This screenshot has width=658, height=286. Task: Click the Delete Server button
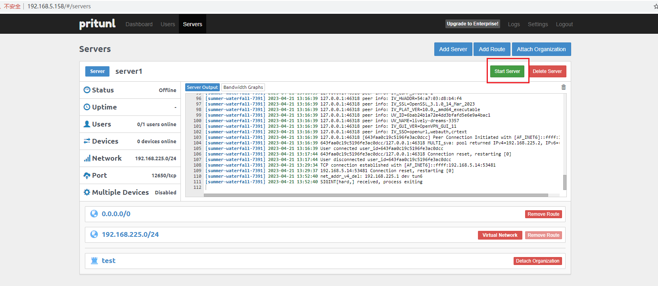[x=547, y=71]
